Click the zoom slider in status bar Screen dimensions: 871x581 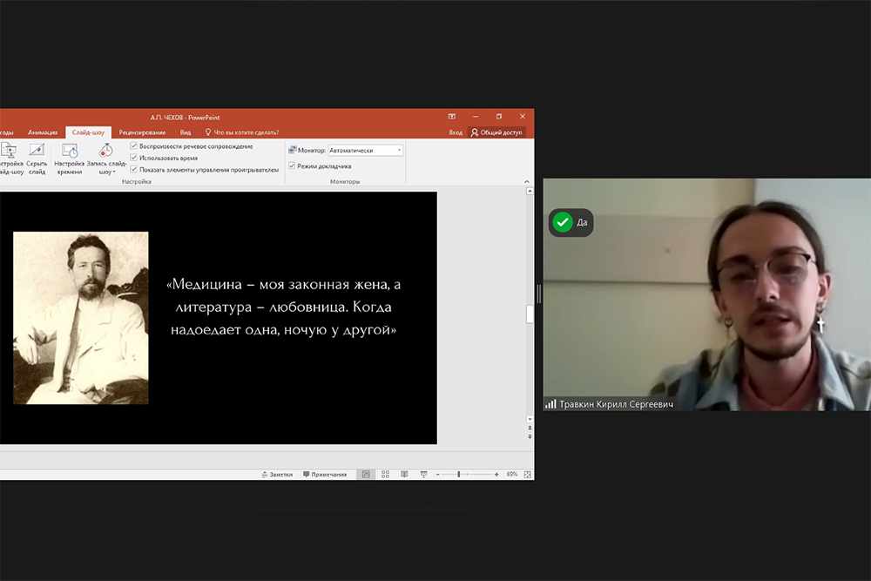click(459, 475)
